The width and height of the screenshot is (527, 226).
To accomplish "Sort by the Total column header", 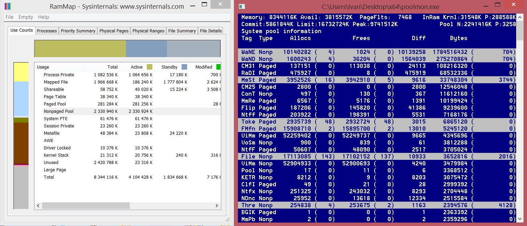I will pyautogui.click(x=112, y=67).
